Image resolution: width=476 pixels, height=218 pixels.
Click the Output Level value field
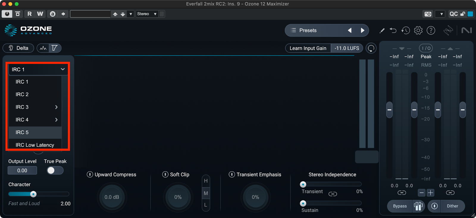pyautogui.click(x=22, y=171)
